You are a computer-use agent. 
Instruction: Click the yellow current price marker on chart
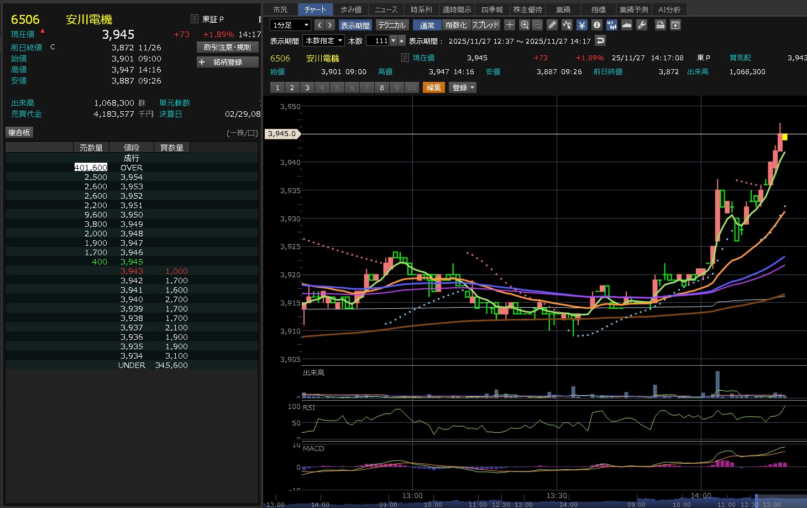coord(784,137)
